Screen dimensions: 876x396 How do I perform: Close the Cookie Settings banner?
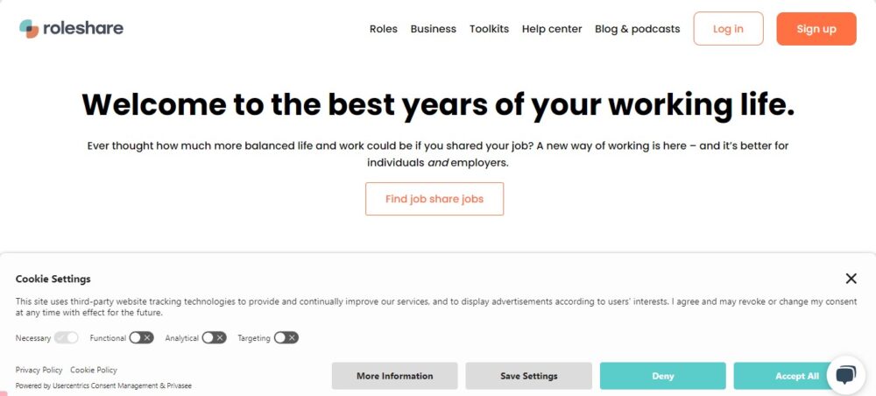tap(851, 279)
